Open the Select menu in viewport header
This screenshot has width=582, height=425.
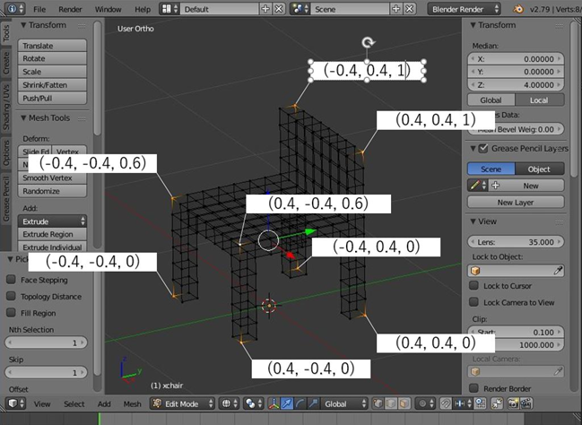click(74, 403)
